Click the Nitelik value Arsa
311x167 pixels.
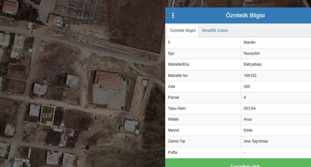[248, 119]
